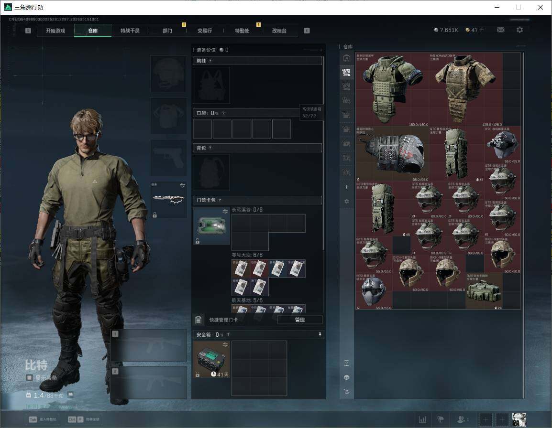Select the empty helmet equipment slot
The height and width of the screenshot is (428, 552).
(169, 74)
